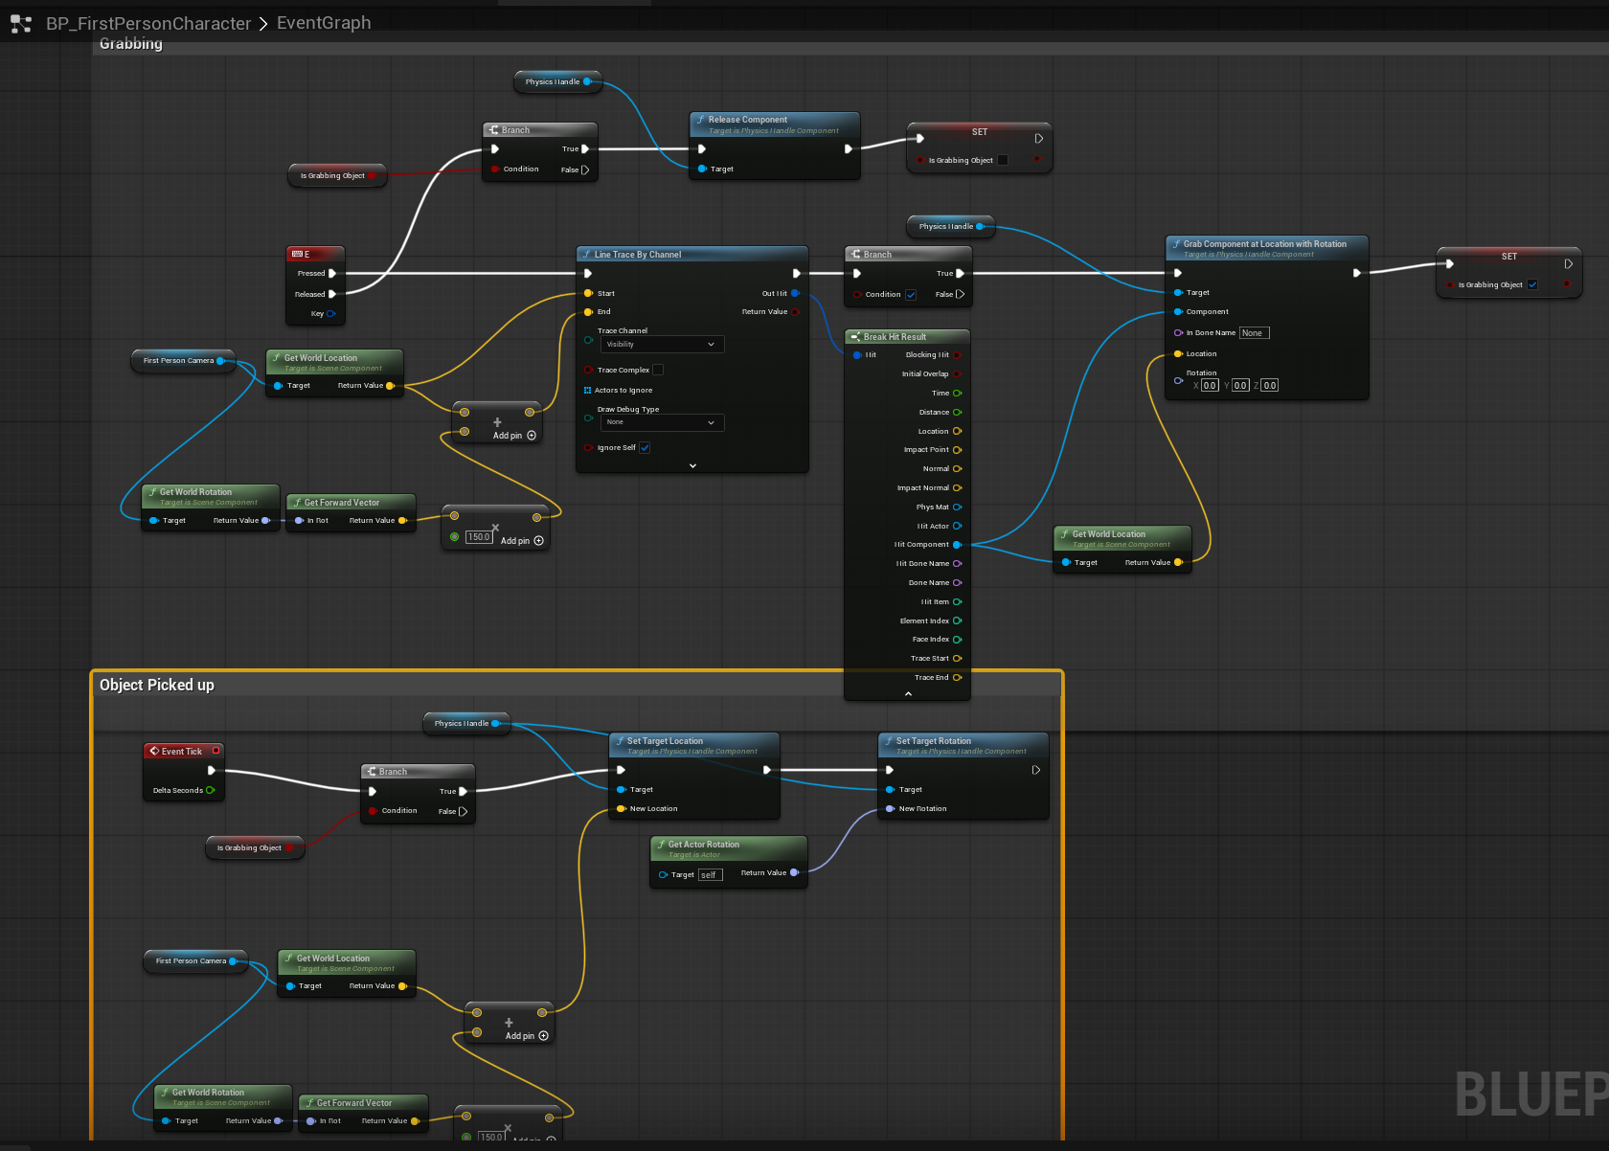Select Is Grabbing Object node below Event Tick Branch
1609x1151 pixels.
coord(254,848)
